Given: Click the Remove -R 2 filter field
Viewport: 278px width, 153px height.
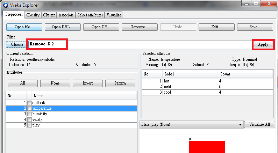Looking at the screenshot, I should point(140,44).
